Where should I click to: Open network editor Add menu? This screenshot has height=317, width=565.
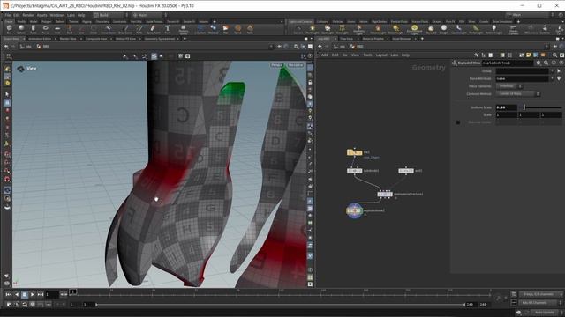[325, 55]
